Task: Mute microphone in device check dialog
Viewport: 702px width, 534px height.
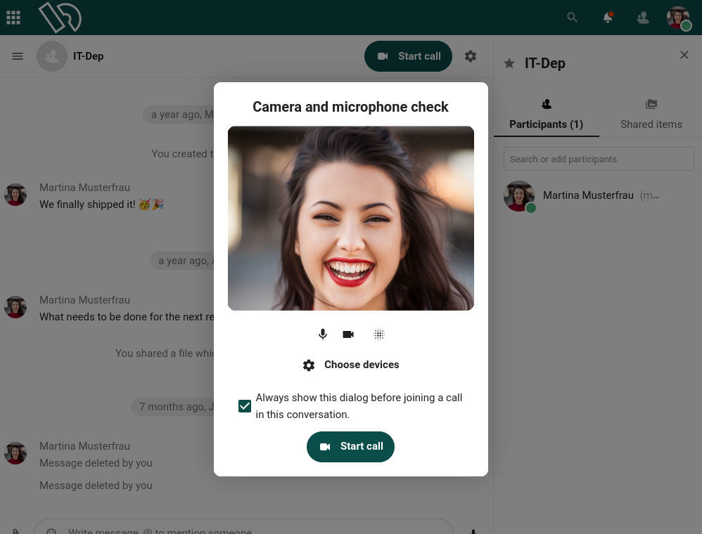Action: point(323,334)
